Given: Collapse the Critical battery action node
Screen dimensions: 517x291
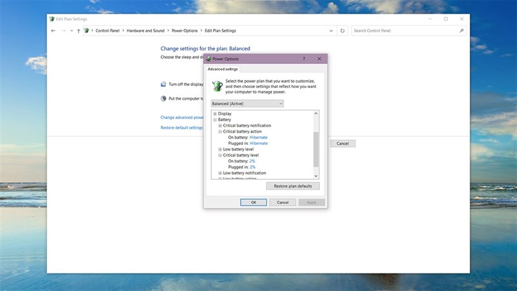Looking at the screenshot, I should (220, 131).
